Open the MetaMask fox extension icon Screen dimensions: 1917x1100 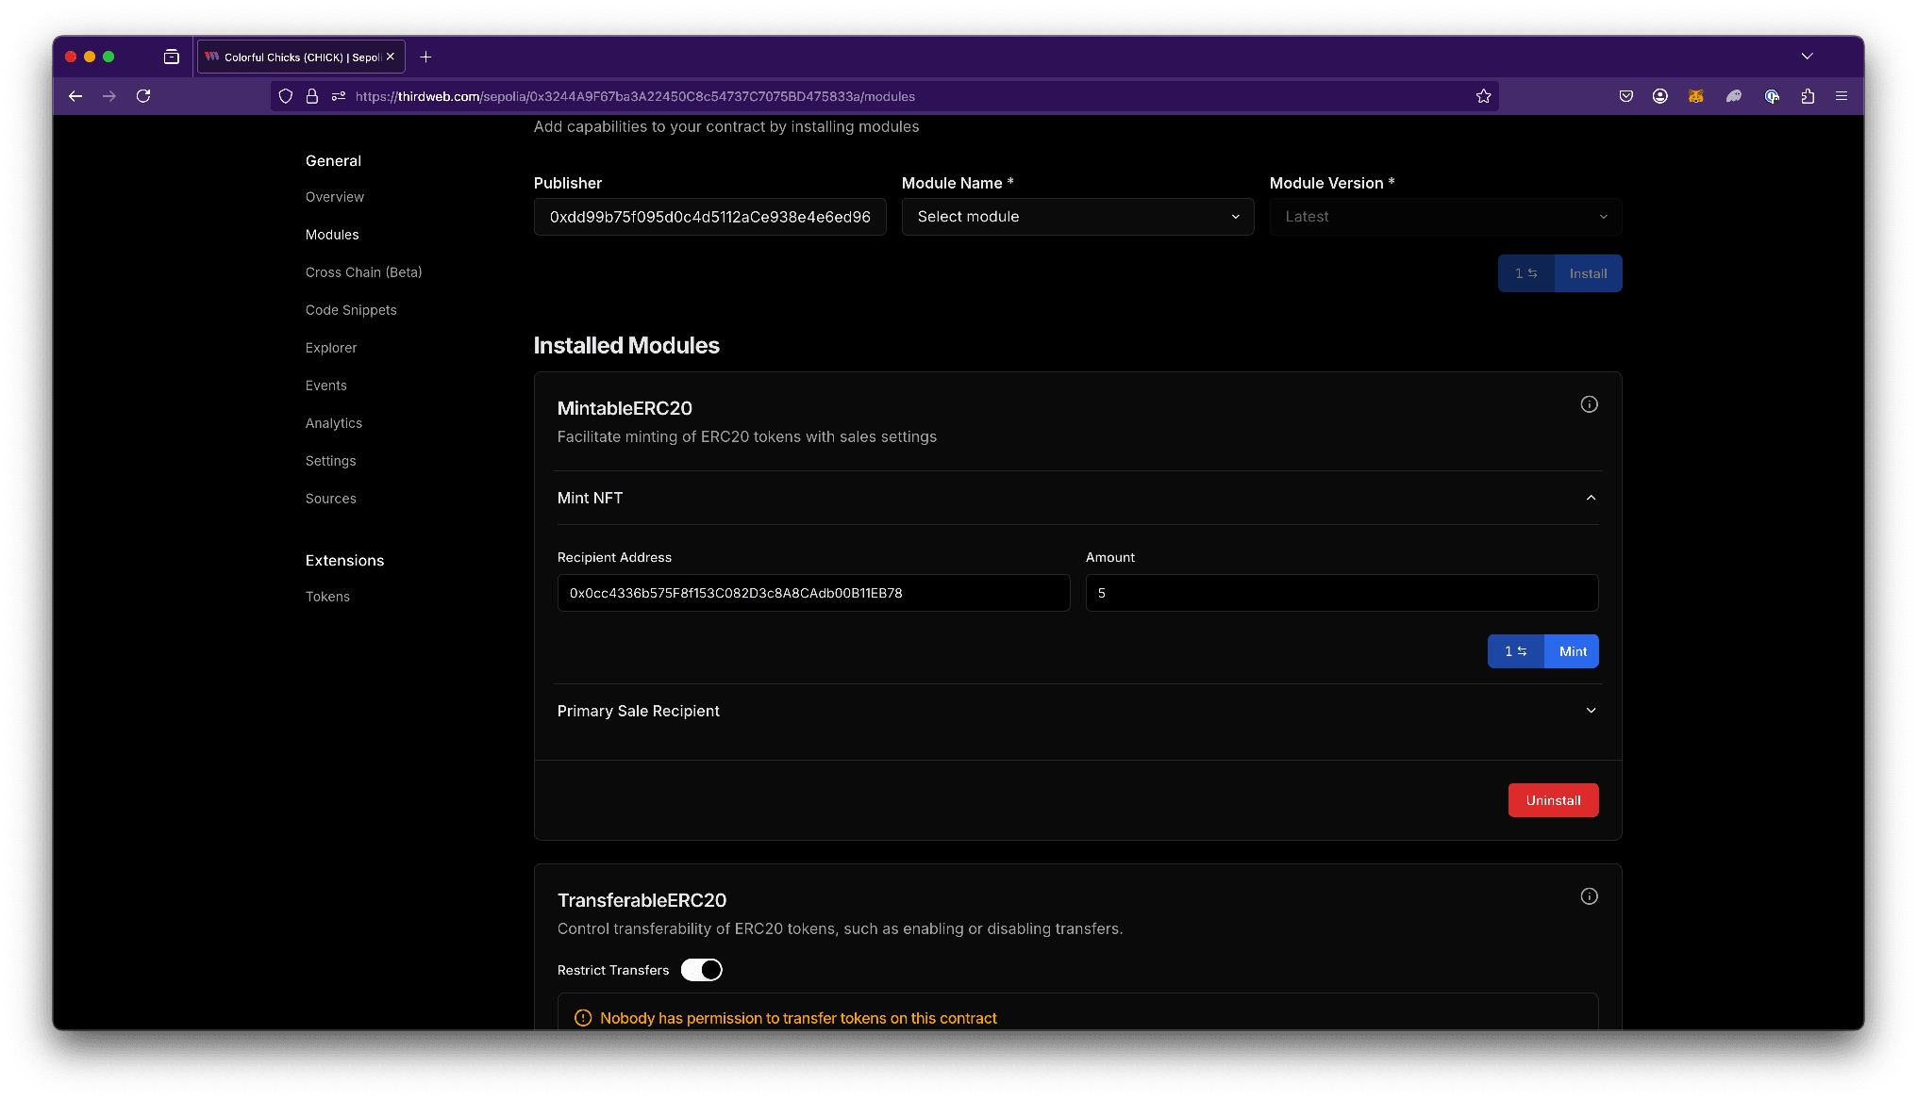[1695, 96]
